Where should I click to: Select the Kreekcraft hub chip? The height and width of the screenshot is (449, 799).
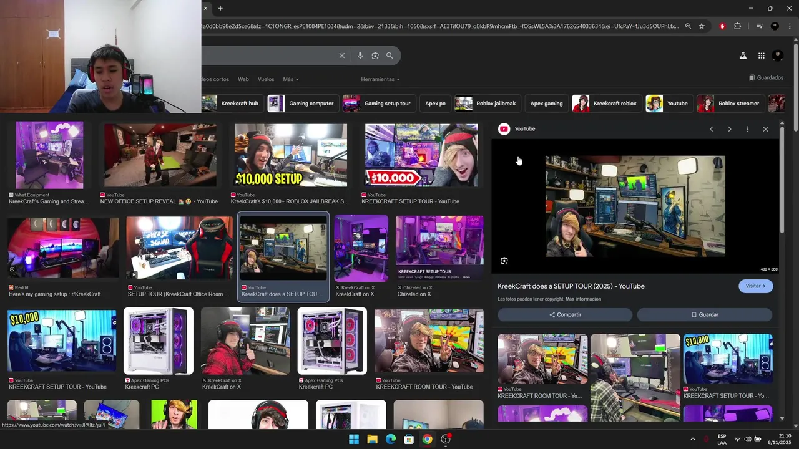point(232,104)
